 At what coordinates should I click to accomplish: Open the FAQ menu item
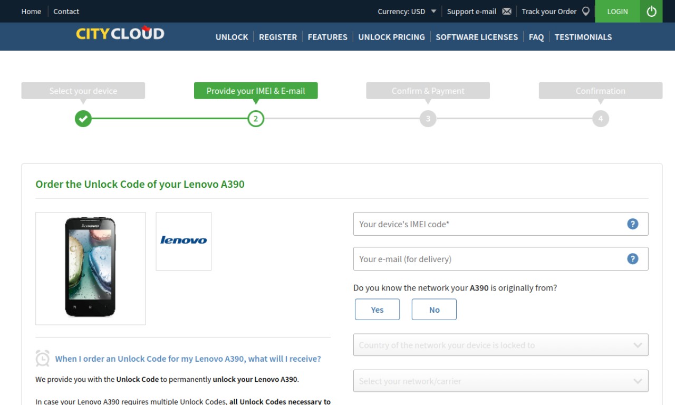[536, 37]
